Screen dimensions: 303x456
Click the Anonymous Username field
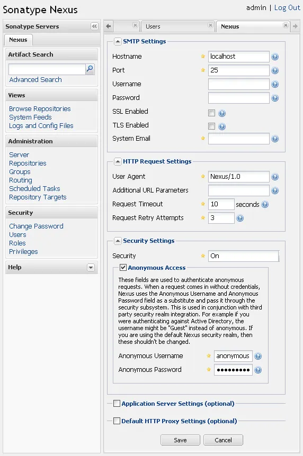[x=233, y=356]
